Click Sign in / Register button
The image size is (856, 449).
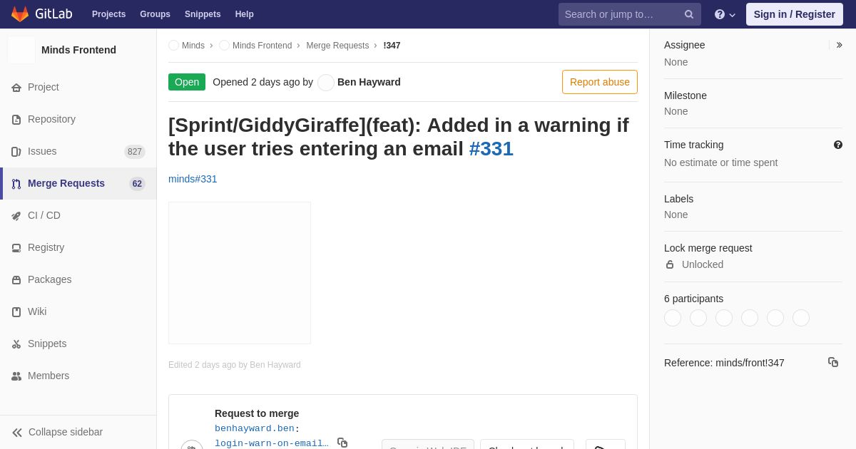(x=794, y=14)
